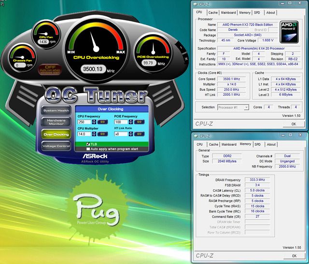Image resolution: width=309 pixels, height=264 pixels.
Task: Click the HT Link value 2000.1 MHz
Action: 231,95
